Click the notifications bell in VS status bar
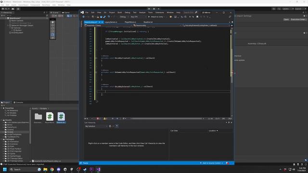This screenshot has width=308, height=173. tap(227, 163)
